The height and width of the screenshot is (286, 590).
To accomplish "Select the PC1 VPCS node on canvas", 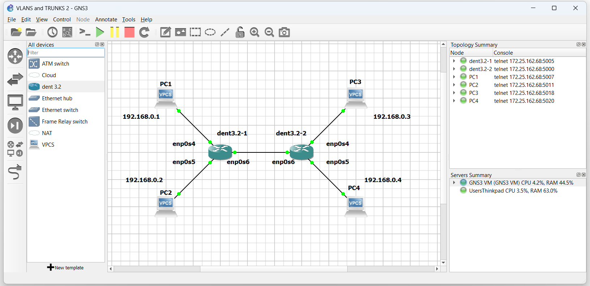I will pos(166,99).
